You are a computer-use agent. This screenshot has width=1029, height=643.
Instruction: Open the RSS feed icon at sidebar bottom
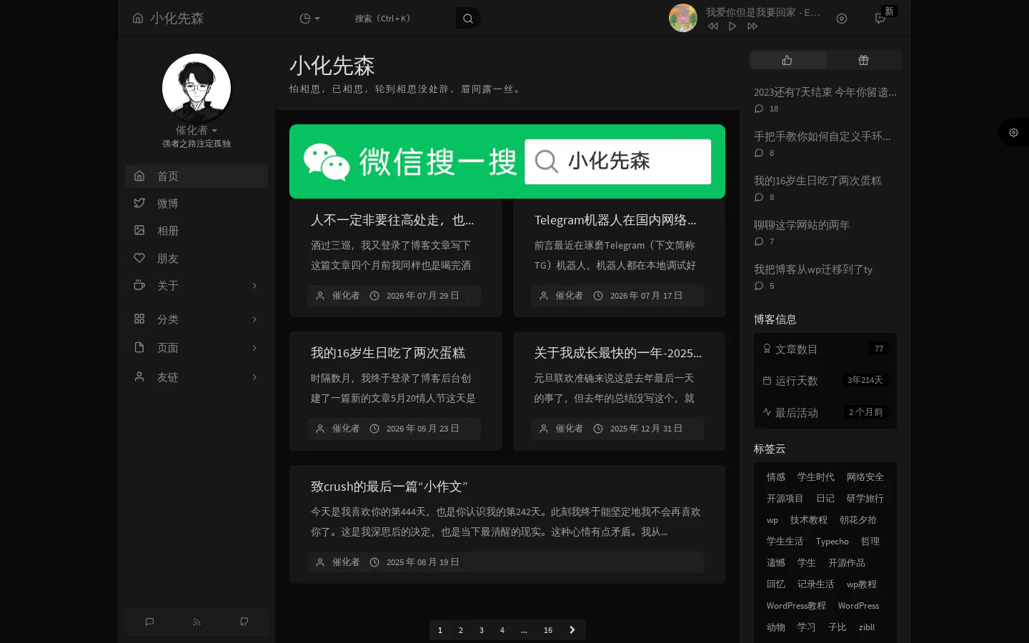(197, 622)
